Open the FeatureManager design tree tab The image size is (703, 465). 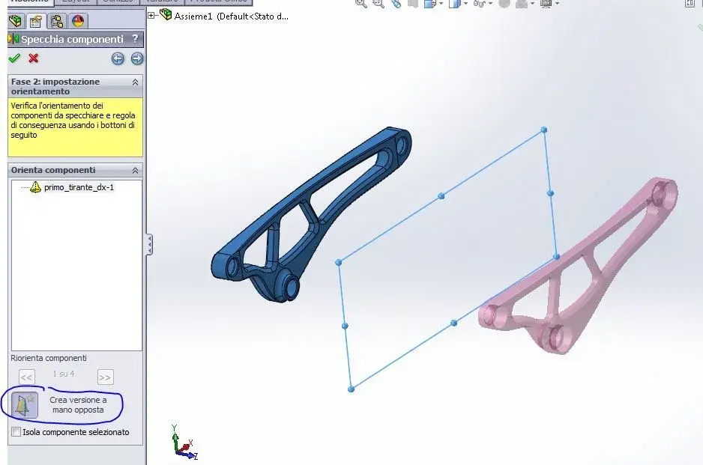16,21
